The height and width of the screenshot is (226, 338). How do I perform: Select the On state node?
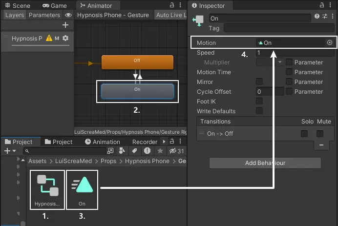pos(137,91)
